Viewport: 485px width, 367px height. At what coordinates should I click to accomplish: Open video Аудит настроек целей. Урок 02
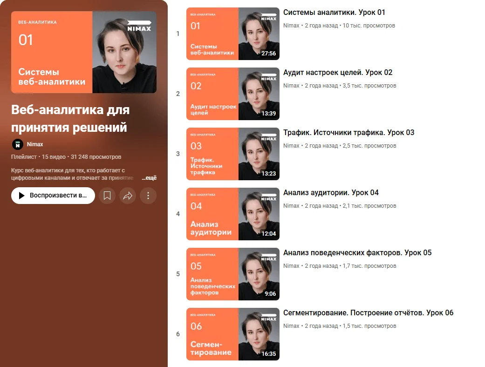tap(338, 72)
